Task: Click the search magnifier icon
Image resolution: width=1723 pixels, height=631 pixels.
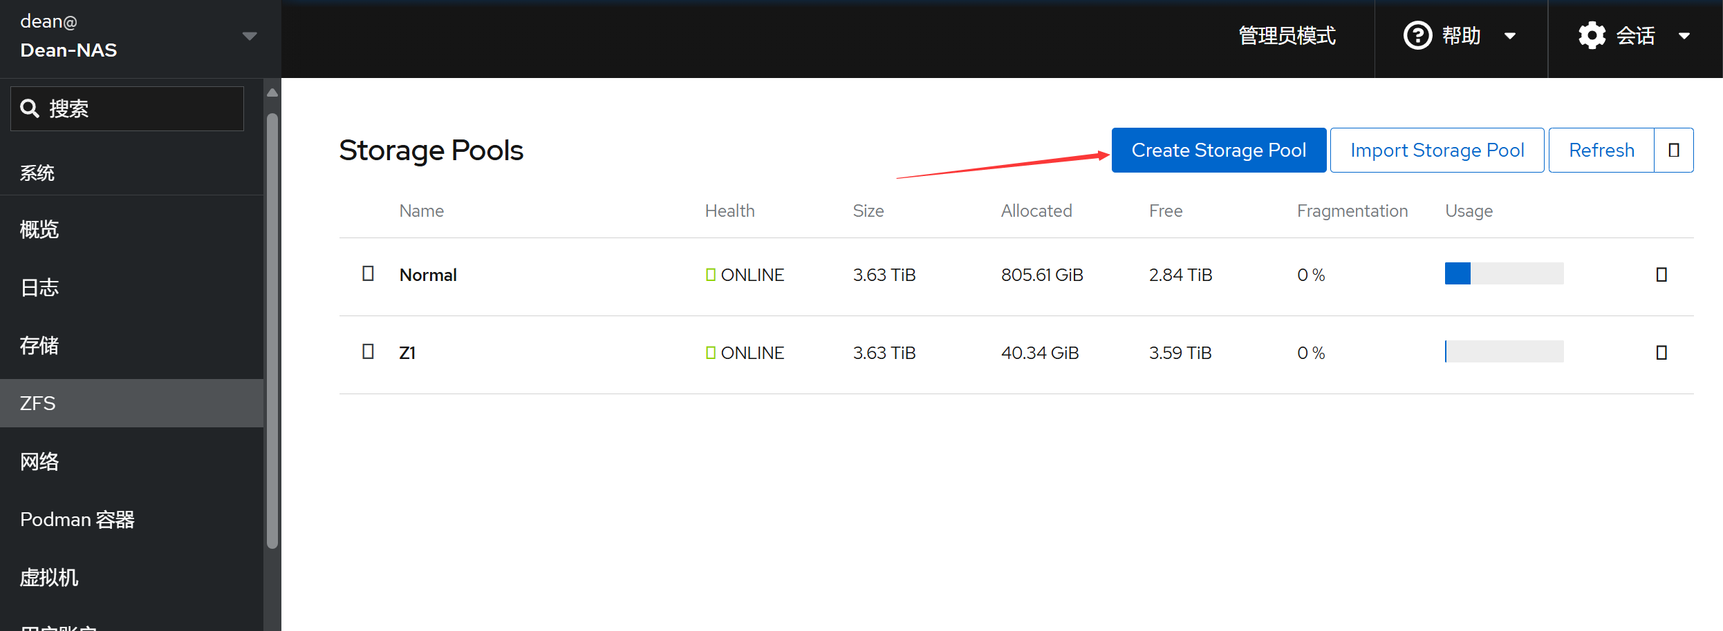Action: click(x=30, y=108)
